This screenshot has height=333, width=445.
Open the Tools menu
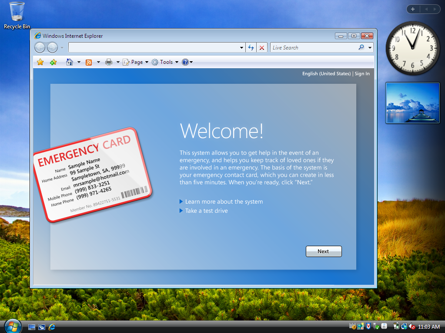165,62
